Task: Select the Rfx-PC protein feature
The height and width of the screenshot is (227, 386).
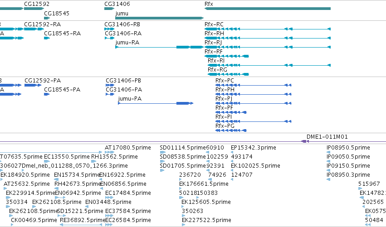Action: [253, 85]
